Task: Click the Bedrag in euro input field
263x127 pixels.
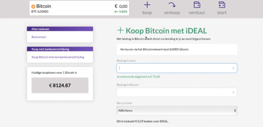Action: tap(177, 68)
